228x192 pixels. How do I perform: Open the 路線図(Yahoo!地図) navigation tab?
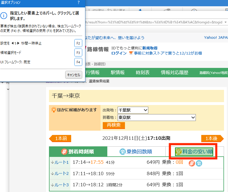pyautogui.click(x=213, y=73)
